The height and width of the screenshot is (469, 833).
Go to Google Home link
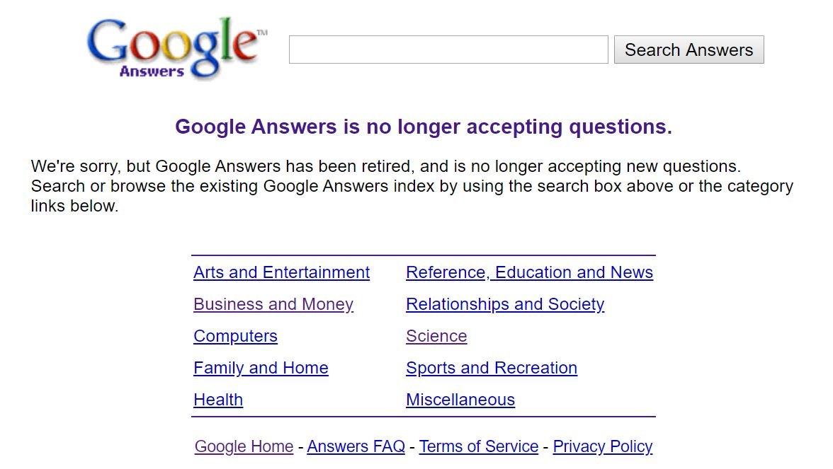pyautogui.click(x=244, y=446)
